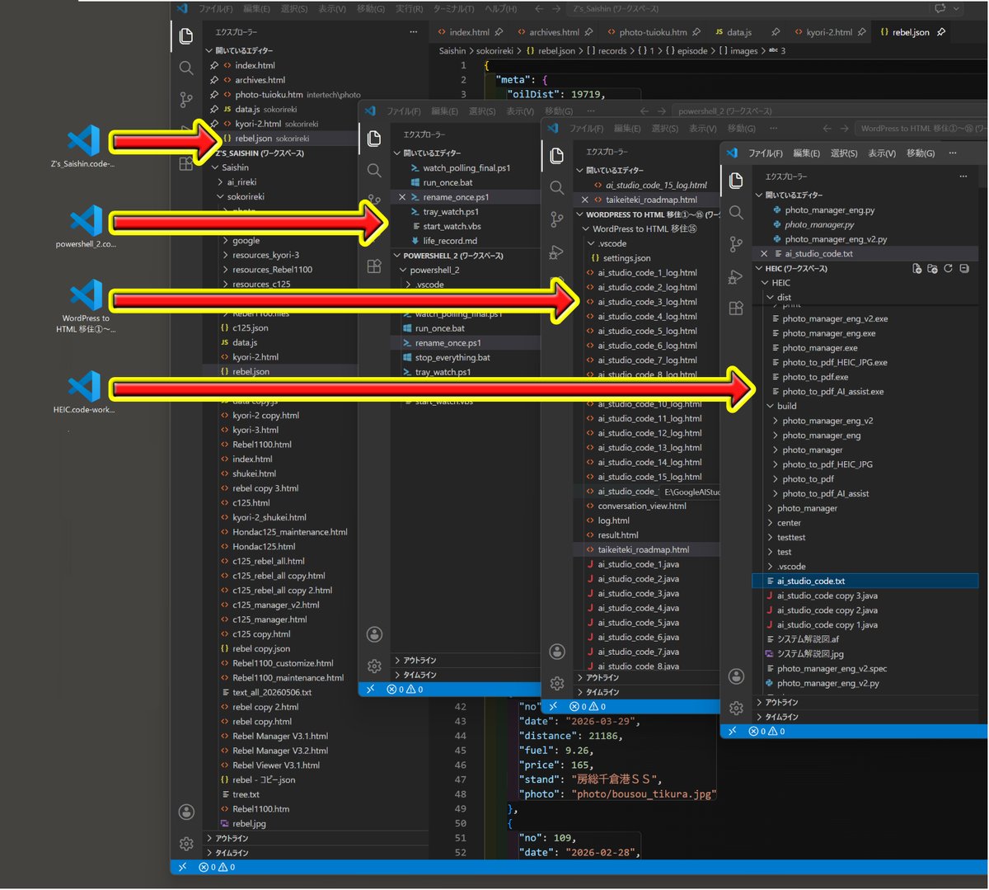Close taikeiteki_roadmap.html in WordPress open editors
Viewport: 989px width, 890px height.
pyautogui.click(x=584, y=200)
